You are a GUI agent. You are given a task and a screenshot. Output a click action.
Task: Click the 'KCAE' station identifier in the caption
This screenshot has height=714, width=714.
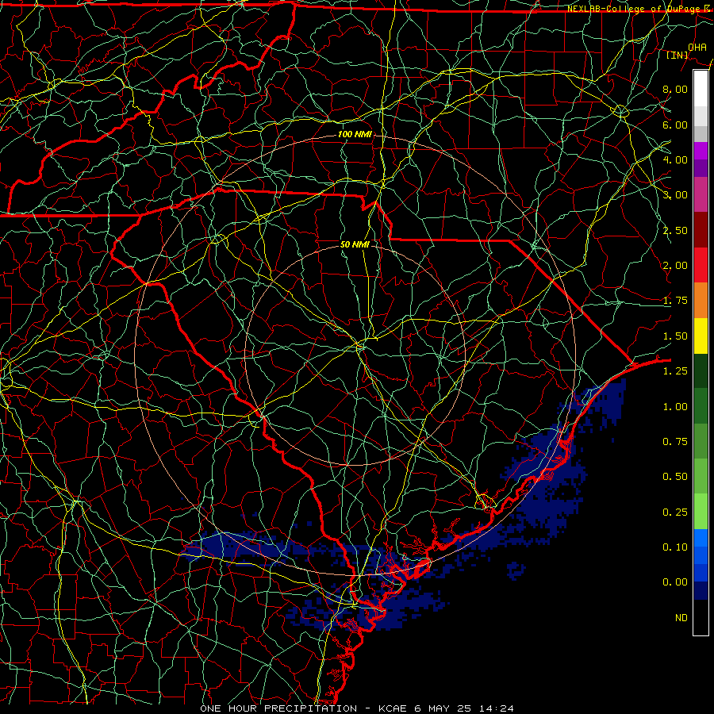(x=393, y=708)
